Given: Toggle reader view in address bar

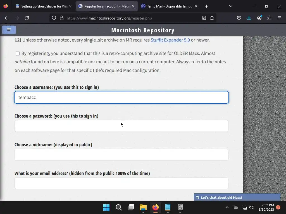Looking at the screenshot, I should tap(204, 18).
